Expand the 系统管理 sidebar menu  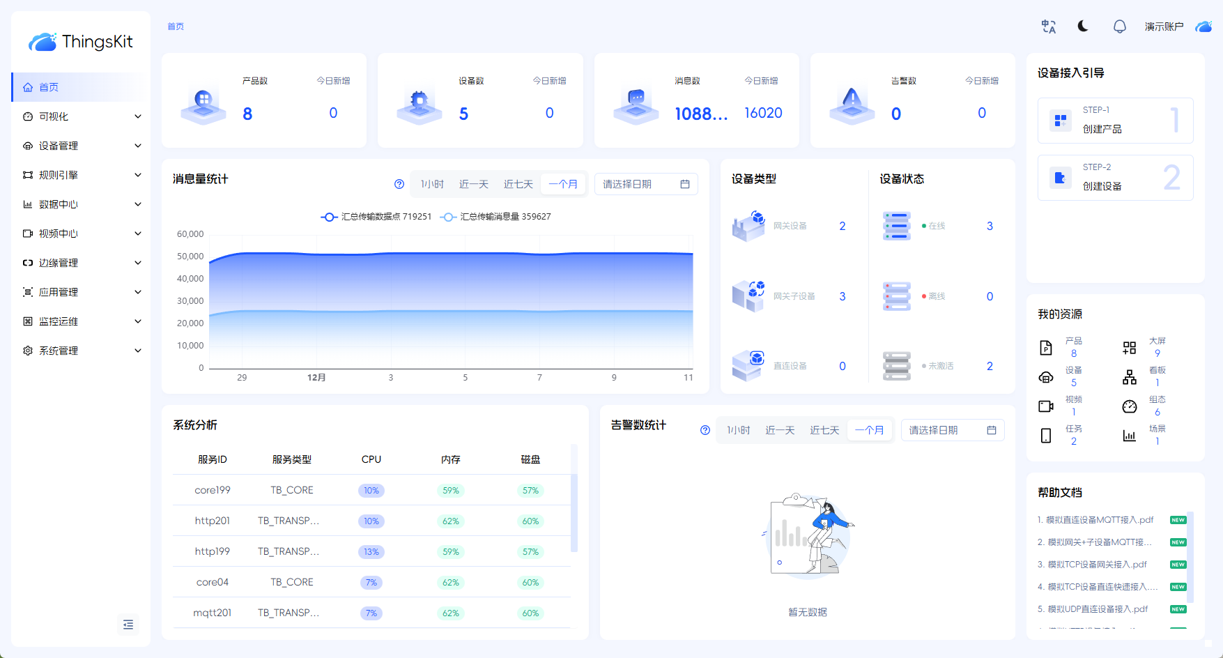[x=82, y=351]
